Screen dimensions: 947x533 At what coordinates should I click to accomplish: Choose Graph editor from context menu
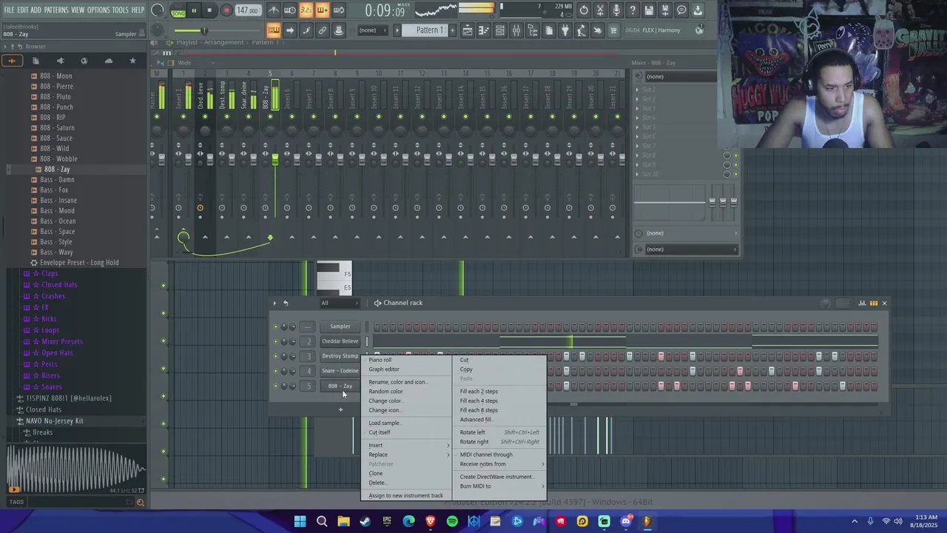tap(384, 369)
